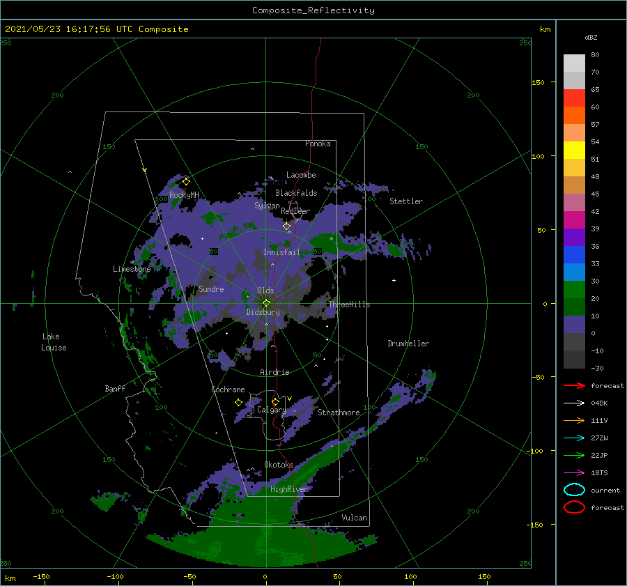Click the dark gray -10 dBZ swatch
The image size is (627, 586).
point(574,359)
